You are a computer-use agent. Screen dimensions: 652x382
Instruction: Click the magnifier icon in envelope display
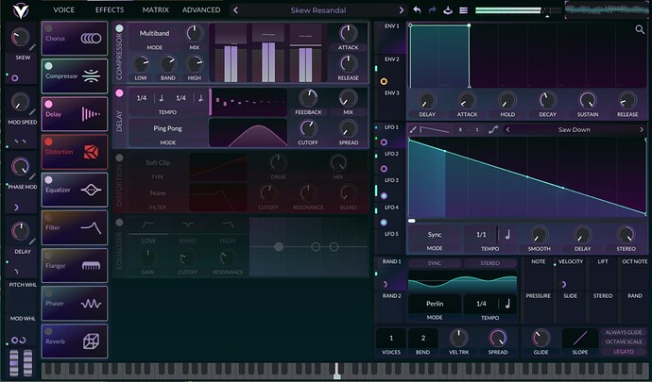(640, 30)
